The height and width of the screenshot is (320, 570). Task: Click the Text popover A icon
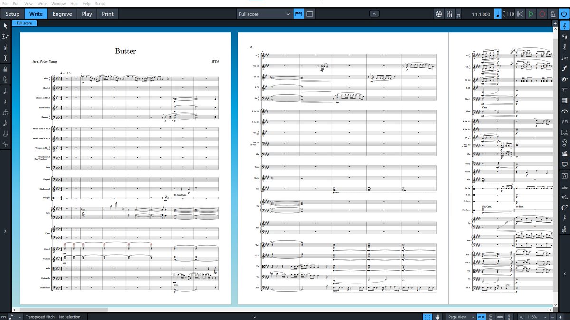[x=564, y=176]
